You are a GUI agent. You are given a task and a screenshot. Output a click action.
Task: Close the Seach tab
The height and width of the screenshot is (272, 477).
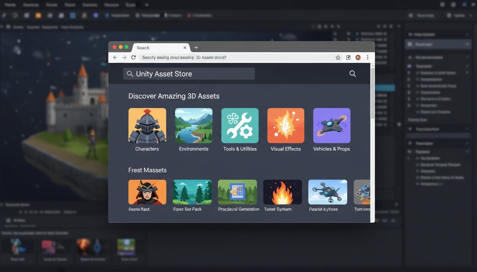185,48
